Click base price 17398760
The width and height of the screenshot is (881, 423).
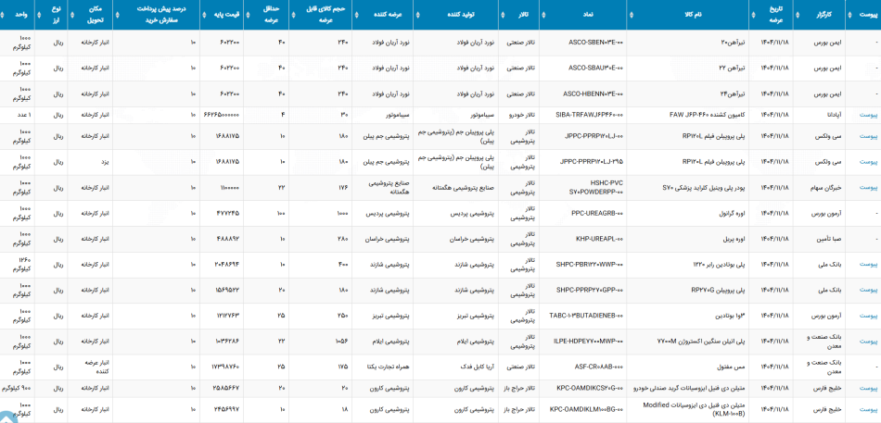pos(225,367)
